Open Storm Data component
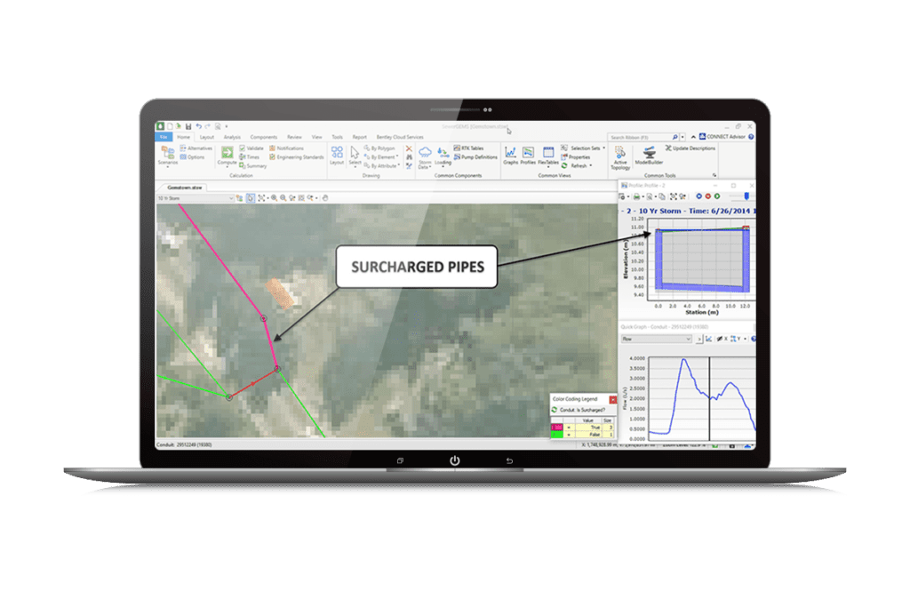Viewport: 910px width, 592px height. (x=425, y=156)
